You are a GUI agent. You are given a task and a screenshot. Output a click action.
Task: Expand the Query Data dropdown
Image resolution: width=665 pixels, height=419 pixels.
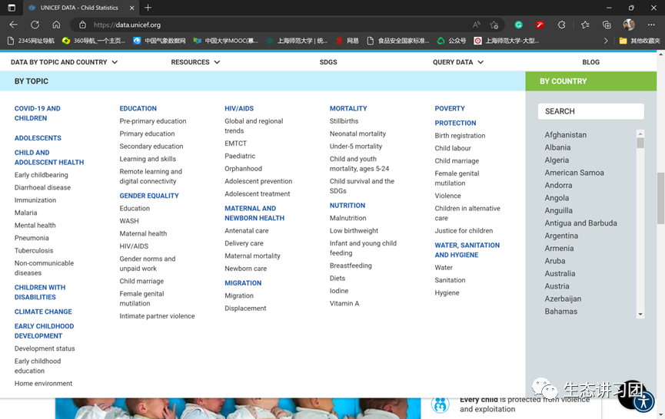pos(458,62)
